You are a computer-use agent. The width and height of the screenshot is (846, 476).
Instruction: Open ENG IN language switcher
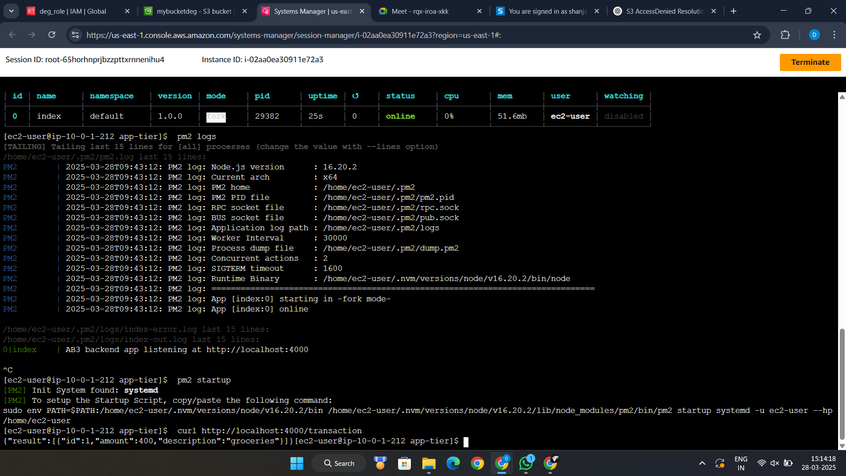741,464
